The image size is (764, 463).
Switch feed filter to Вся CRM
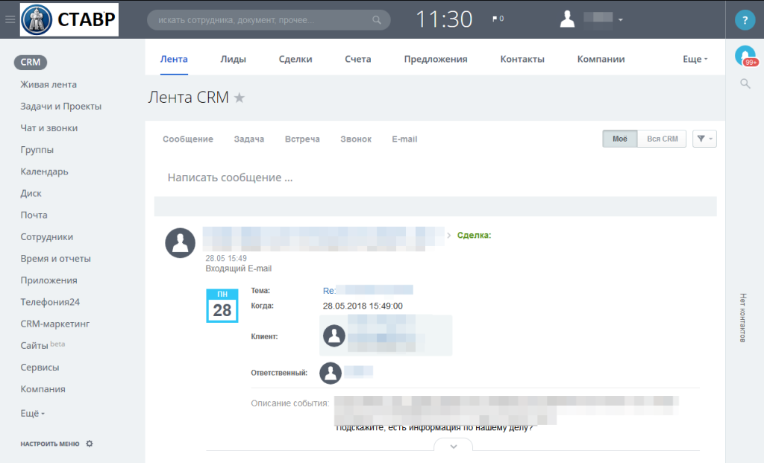coord(663,139)
